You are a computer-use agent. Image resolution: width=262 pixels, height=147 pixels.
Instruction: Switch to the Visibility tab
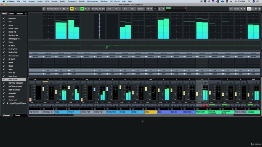pyautogui.click(x=4, y=13)
